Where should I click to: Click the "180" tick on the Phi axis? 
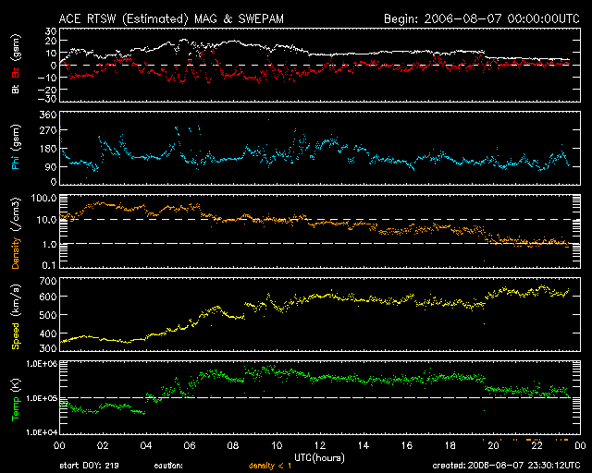48,149
